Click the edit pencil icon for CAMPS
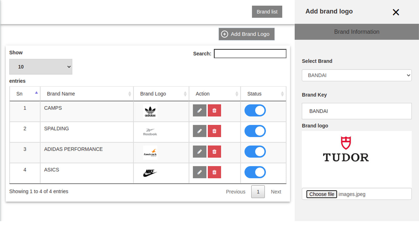This screenshot has height=235, width=419. coord(200,110)
